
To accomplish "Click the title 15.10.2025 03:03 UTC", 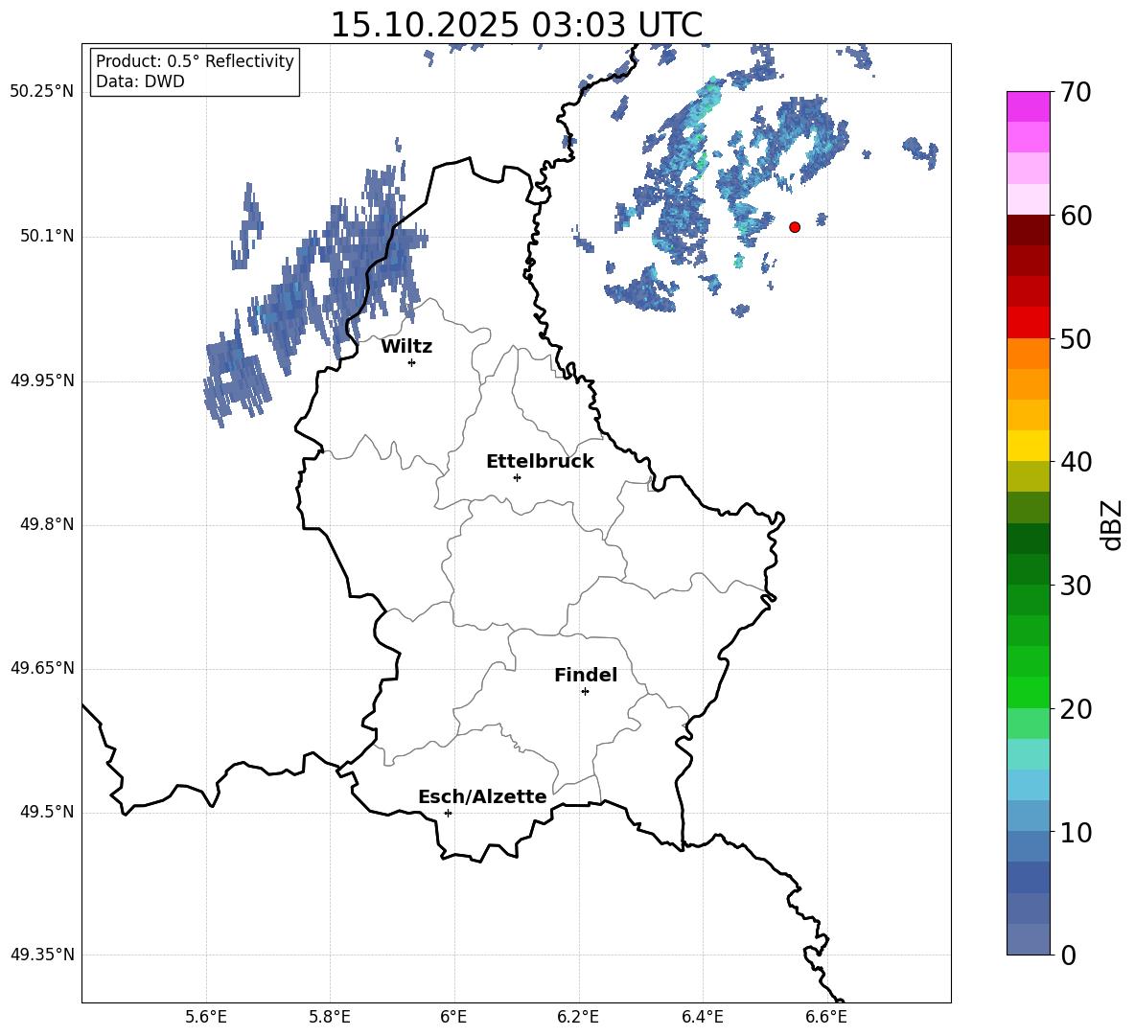I will tap(517, 25).
